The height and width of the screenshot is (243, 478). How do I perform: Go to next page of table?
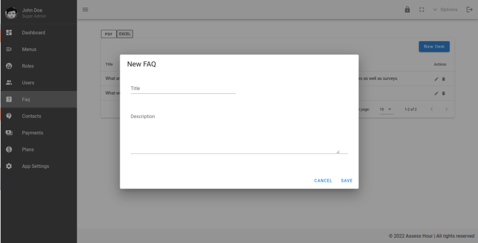446,109
